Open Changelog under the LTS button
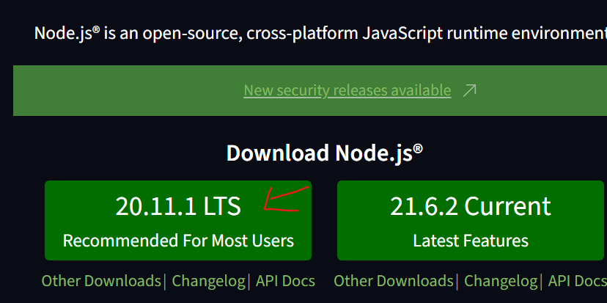This screenshot has width=607, height=303. click(x=208, y=281)
